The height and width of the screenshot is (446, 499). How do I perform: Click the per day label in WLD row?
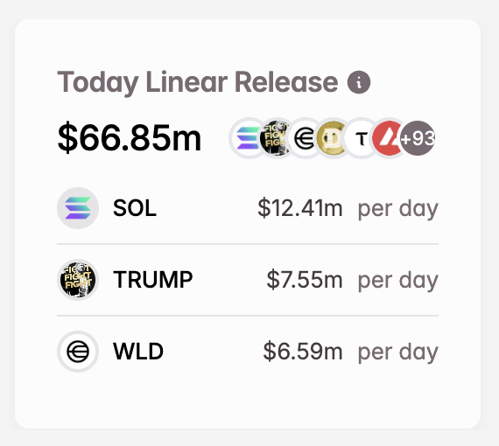(398, 352)
